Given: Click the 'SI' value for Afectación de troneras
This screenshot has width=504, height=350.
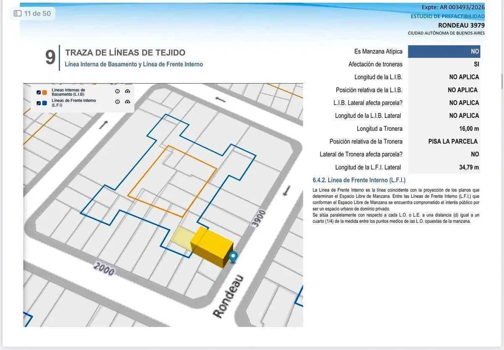Looking at the screenshot, I should [x=476, y=64].
